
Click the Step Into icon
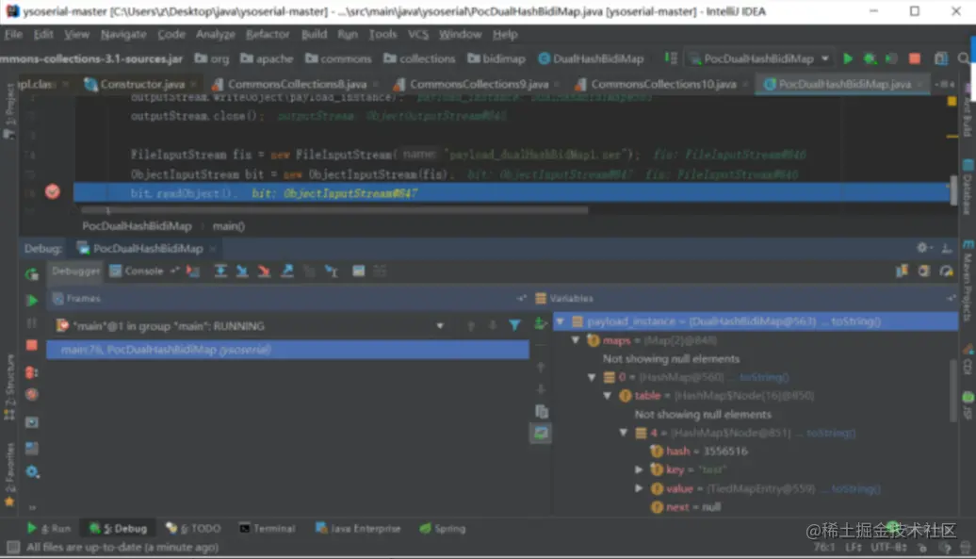(x=242, y=271)
